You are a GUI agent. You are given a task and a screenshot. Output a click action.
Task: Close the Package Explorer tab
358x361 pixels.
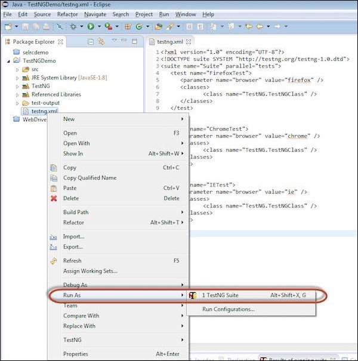click(x=60, y=42)
